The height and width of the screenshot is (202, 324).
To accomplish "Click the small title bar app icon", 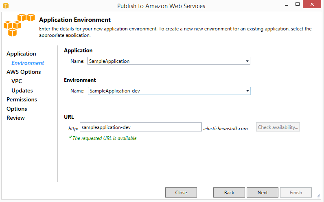I will (5, 6).
